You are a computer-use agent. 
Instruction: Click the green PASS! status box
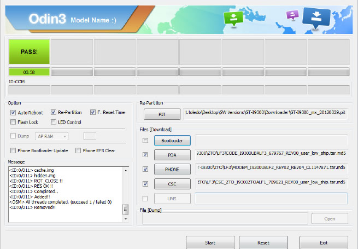tap(29, 51)
